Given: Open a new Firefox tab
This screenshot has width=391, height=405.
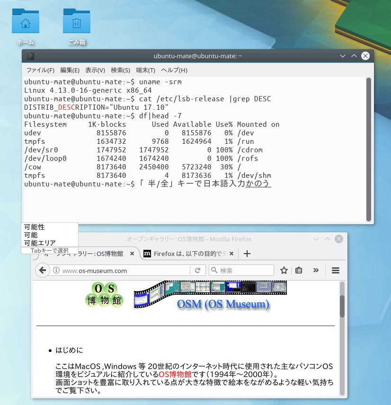Looking at the screenshot, I should 247,254.
